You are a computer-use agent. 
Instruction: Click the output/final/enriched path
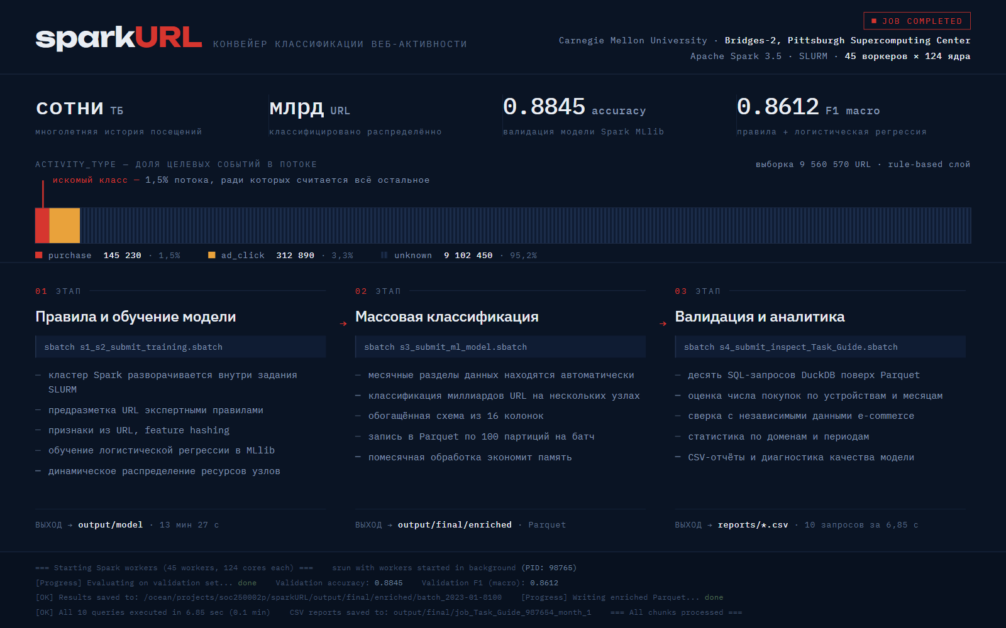point(455,524)
